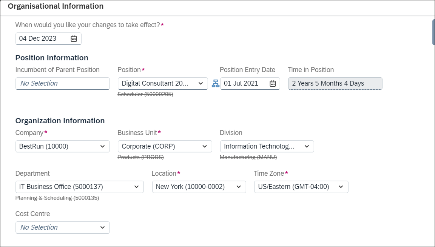This screenshot has width=435, height=247.
Task: Expand the Business Unit dropdown
Action: point(204,146)
